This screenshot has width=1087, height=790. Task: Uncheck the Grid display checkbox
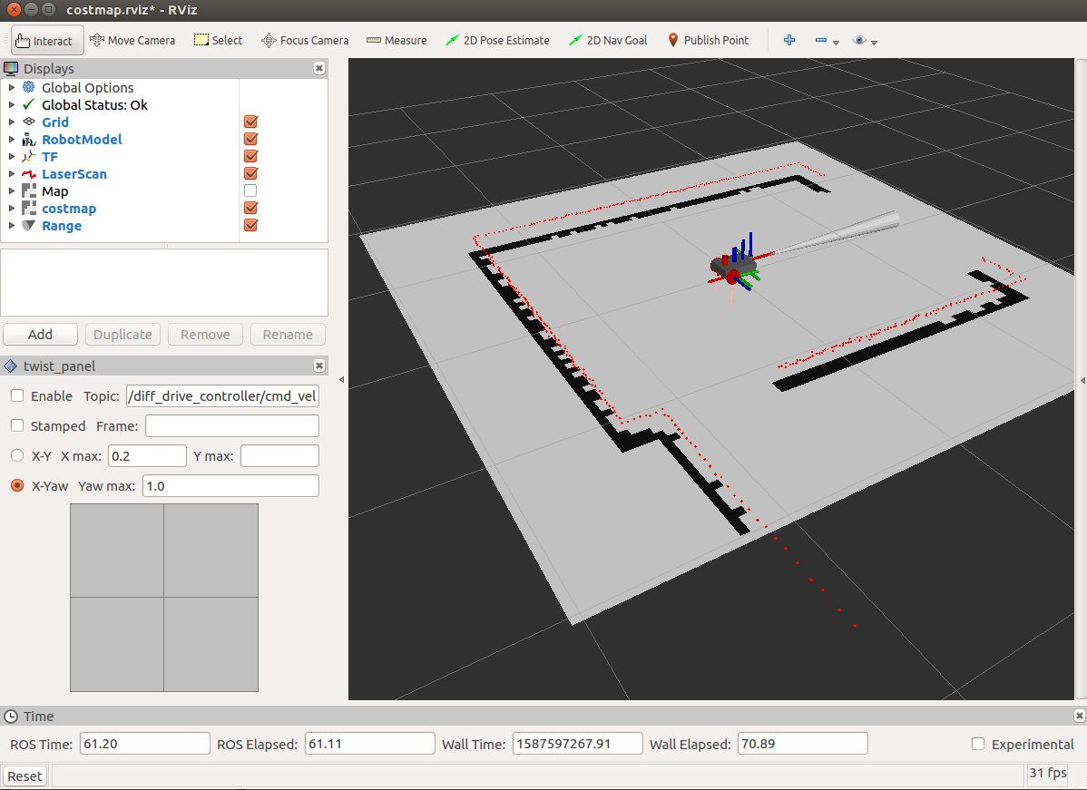(251, 122)
